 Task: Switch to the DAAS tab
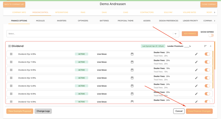104,12
